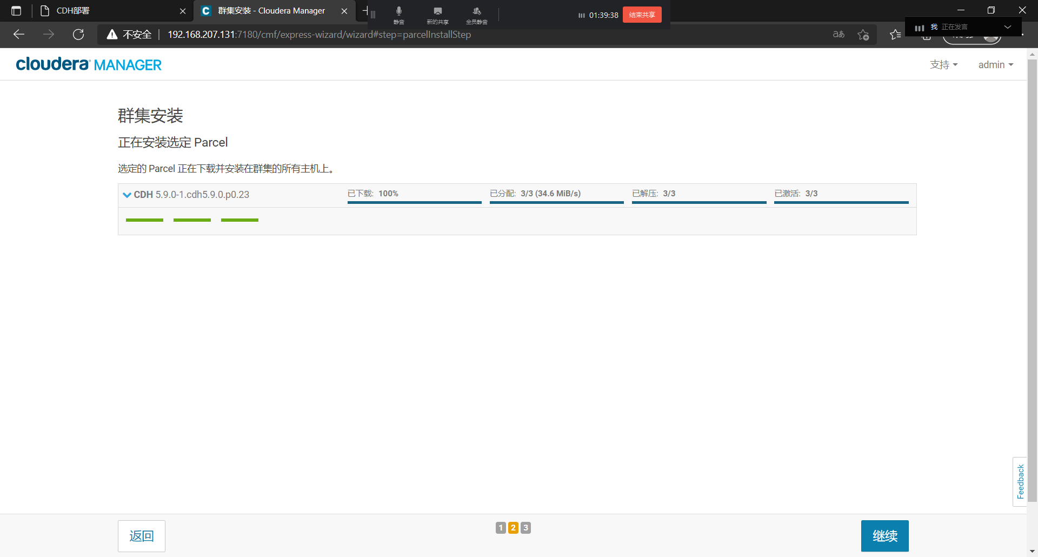
Task: Start a new share (新的共享)
Action: [x=437, y=15]
